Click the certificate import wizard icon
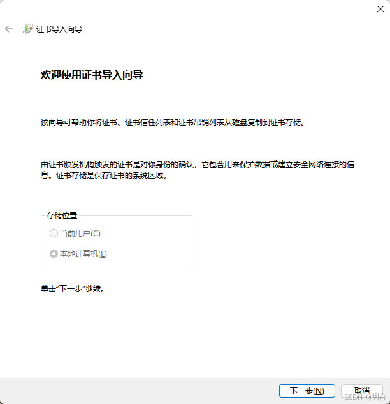Screen dimensions: 390x404 pos(28,29)
